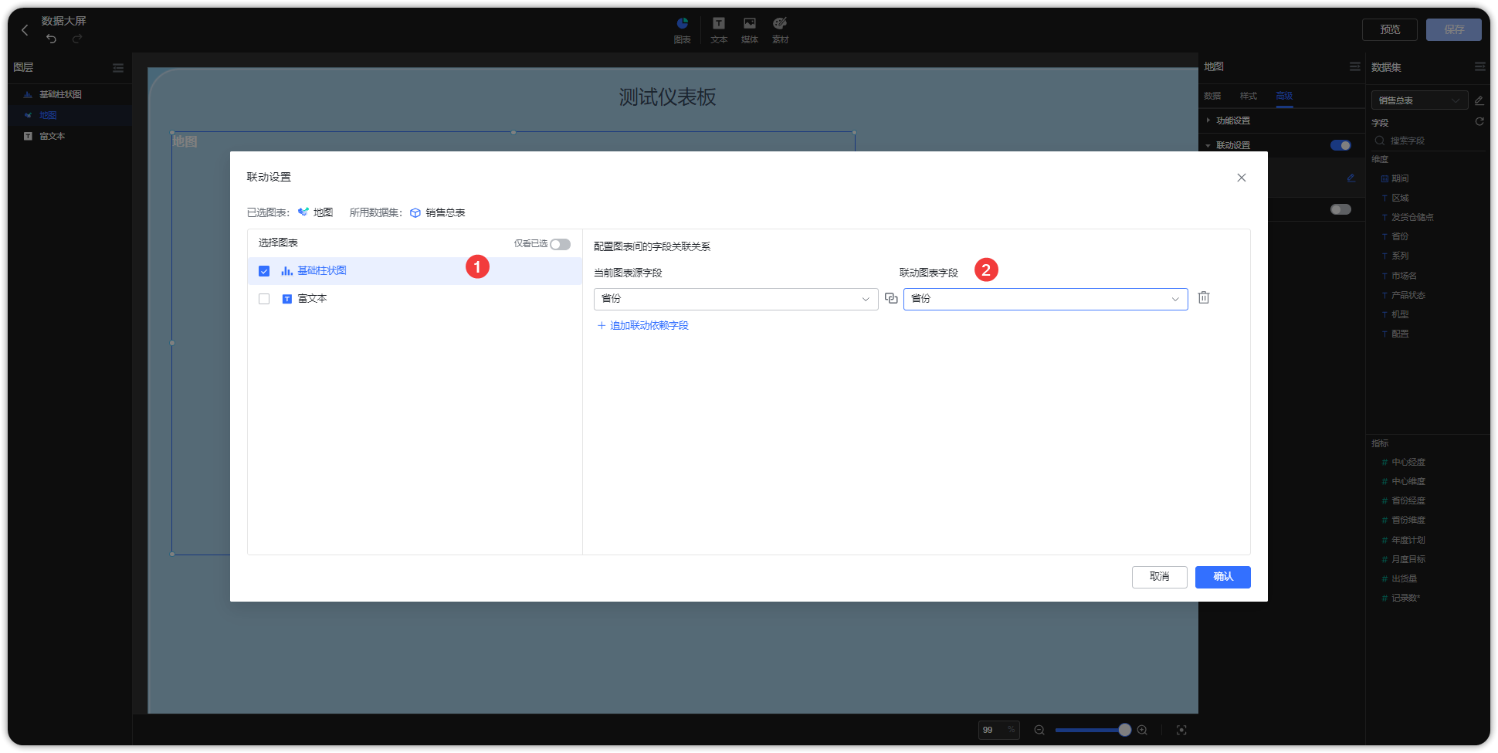The width and height of the screenshot is (1498, 753).
Task: Click the back arrow next to 数据大屏
Action: click(x=25, y=30)
